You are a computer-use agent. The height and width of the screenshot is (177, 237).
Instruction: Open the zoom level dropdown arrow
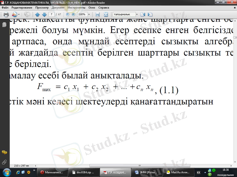tap(89, 14)
